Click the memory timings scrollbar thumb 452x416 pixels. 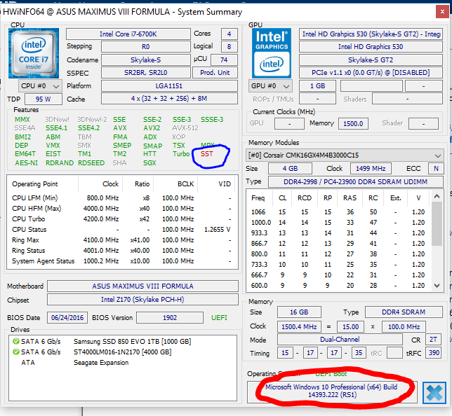437,223
